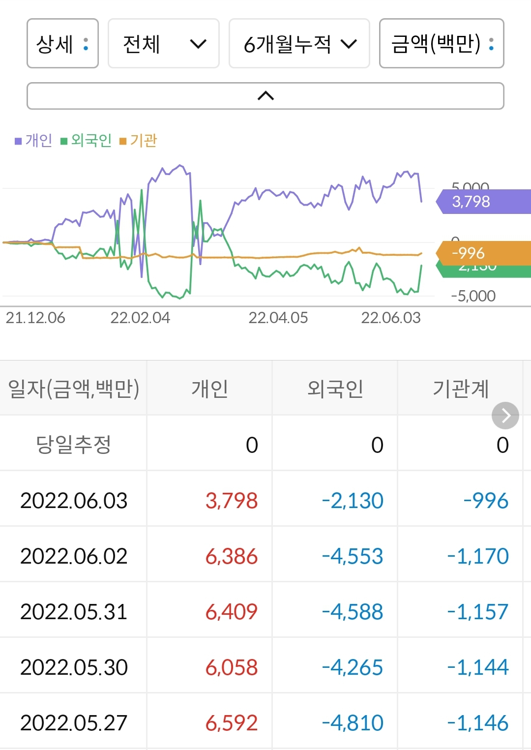Click the 22.04.05 label on the chart axis

click(x=279, y=317)
